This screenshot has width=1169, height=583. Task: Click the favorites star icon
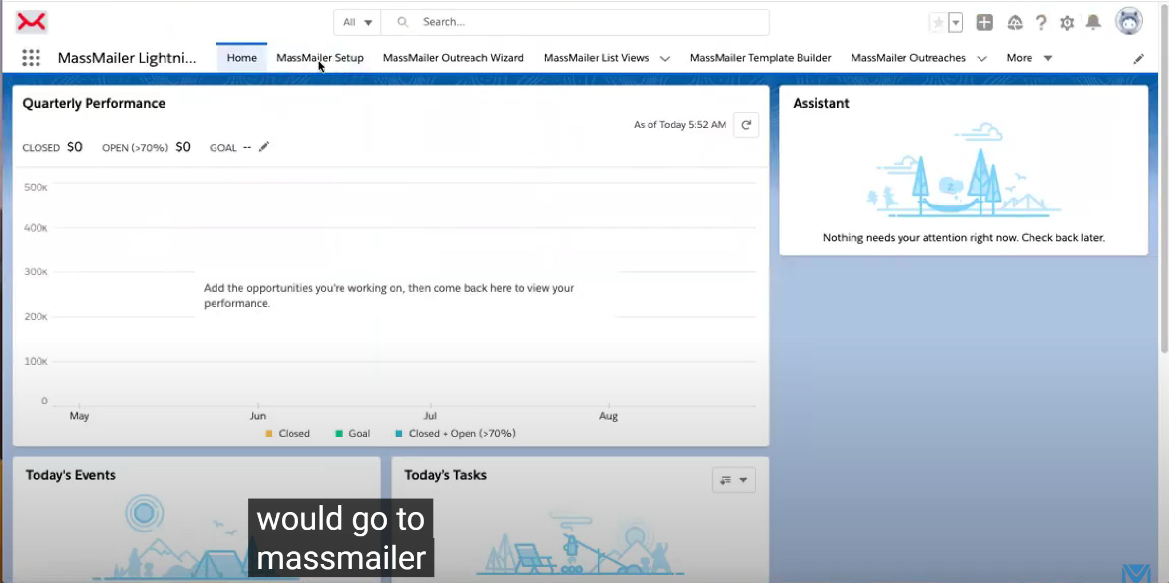click(938, 22)
